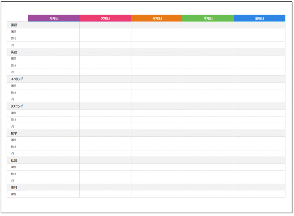294x216 pixels.
Task: Click the 課題 label under 理科
Action: 13,194
